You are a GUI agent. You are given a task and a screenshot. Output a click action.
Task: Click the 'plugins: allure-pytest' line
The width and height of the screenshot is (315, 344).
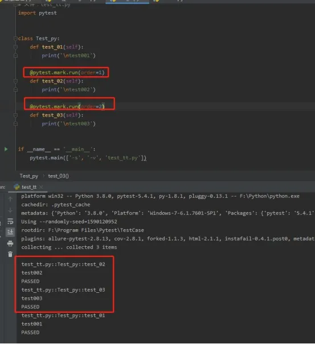167,239
